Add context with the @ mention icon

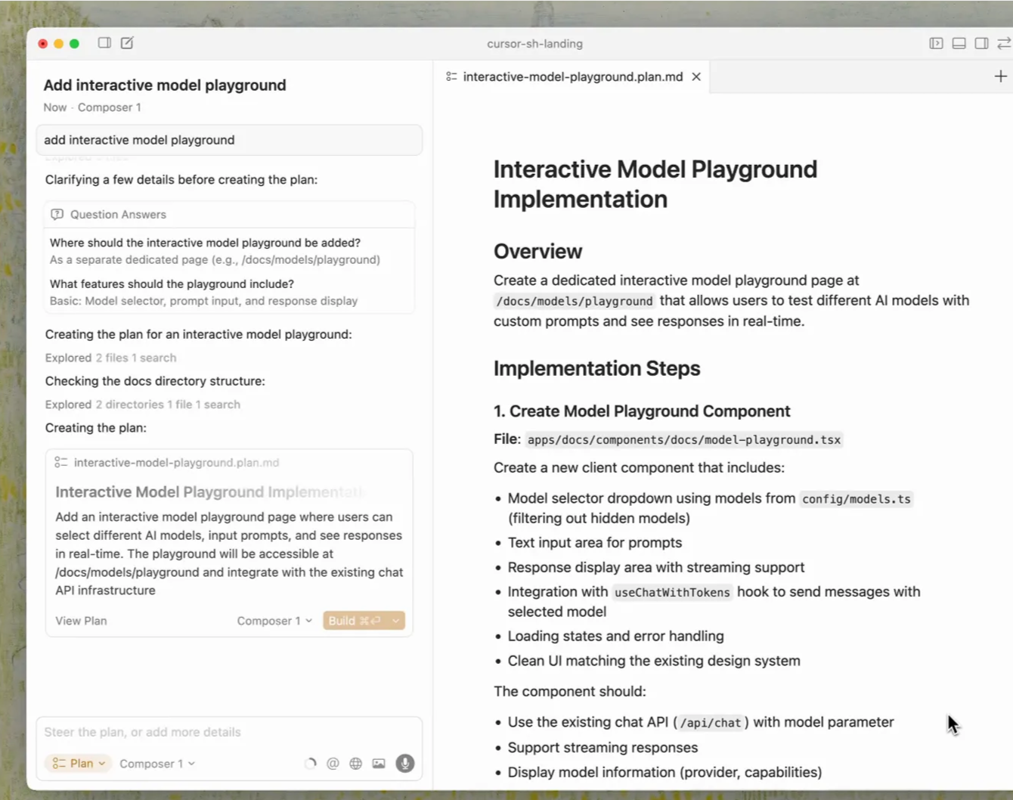click(333, 764)
